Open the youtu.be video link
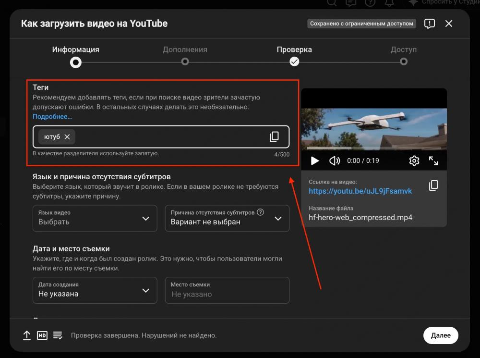This screenshot has height=358, width=480. pyautogui.click(x=360, y=191)
